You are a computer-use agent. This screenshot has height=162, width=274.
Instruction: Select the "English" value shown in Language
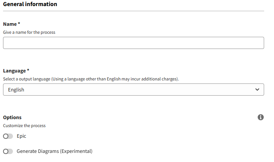[16, 90]
